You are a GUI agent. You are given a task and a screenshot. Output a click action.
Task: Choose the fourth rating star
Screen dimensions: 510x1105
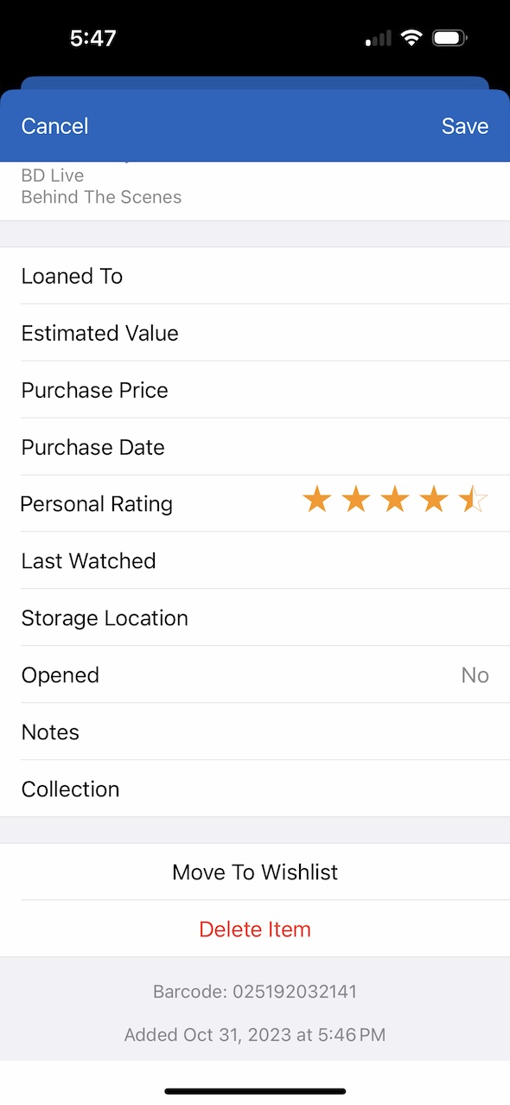pyautogui.click(x=434, y=500)
